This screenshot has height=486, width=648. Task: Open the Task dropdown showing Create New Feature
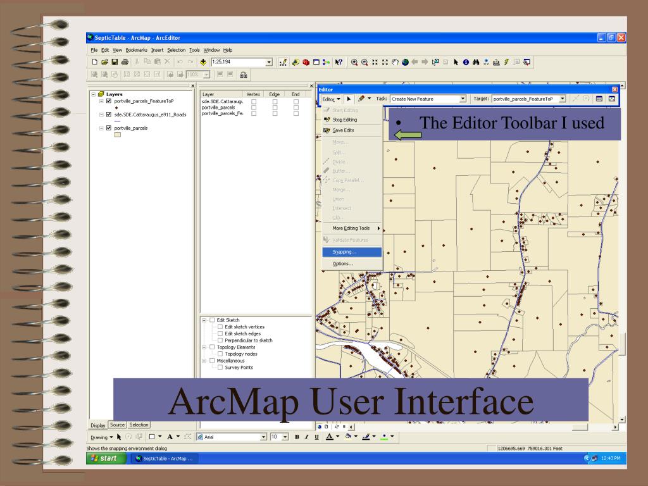tap(463, 99)
